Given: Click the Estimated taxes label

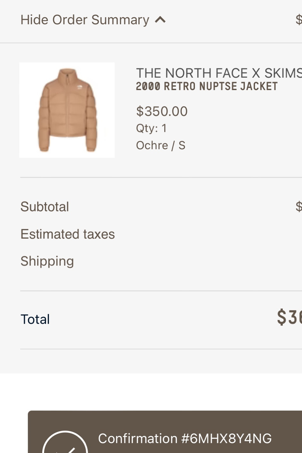Looking at the screenshot, I should click(67, 234).
